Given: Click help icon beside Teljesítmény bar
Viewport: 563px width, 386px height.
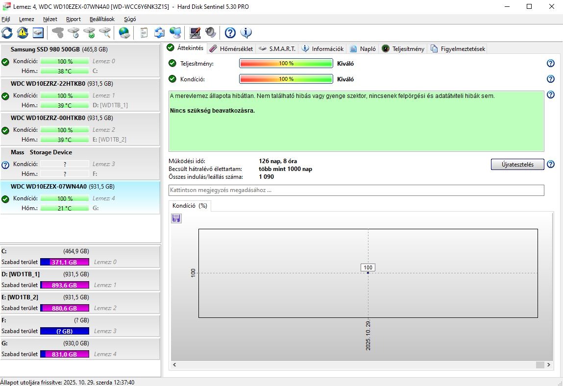Looking at the screenshot, I should (550, 63).
